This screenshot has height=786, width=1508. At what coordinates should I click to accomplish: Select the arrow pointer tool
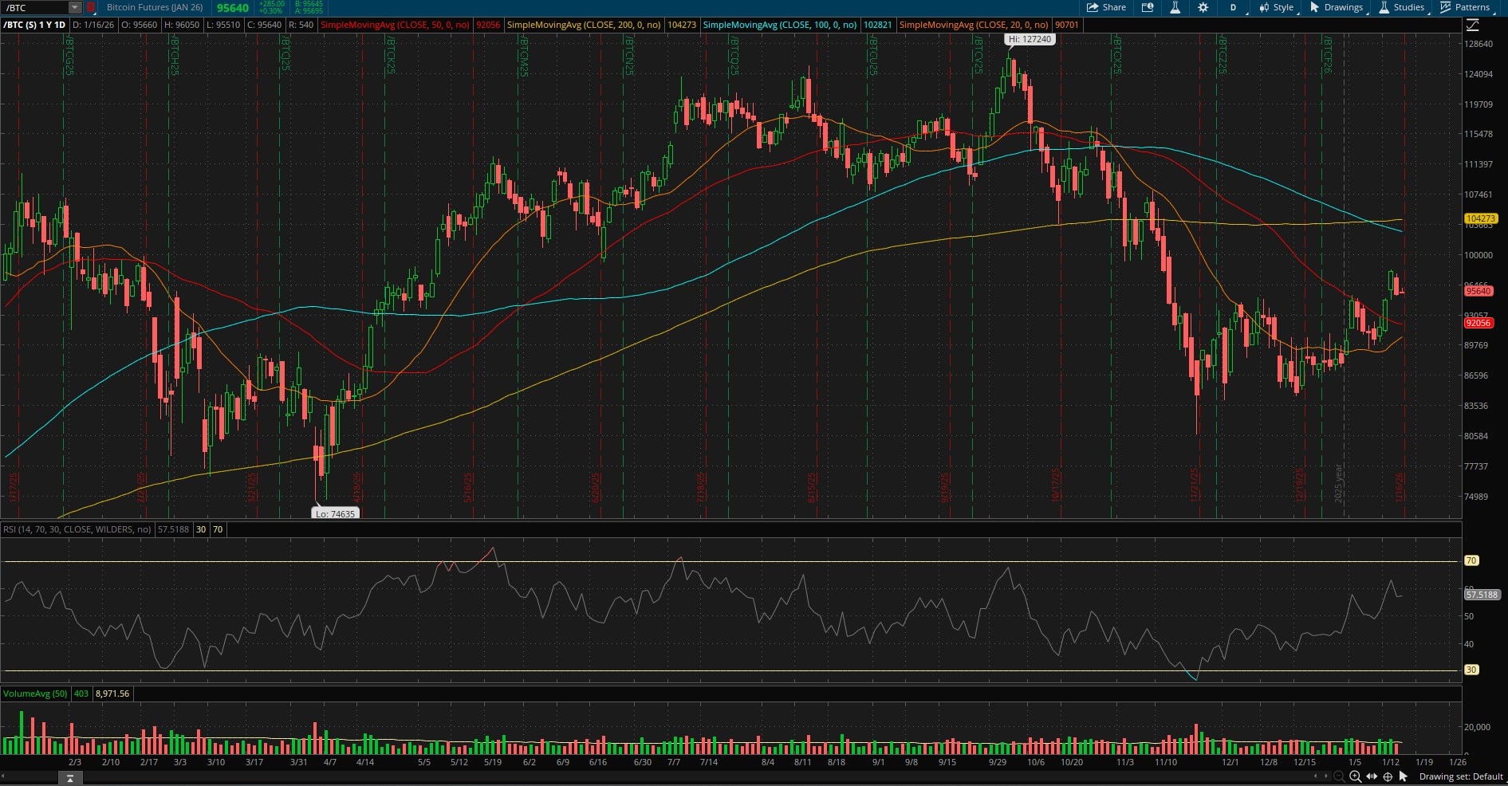pos(1404,776)
